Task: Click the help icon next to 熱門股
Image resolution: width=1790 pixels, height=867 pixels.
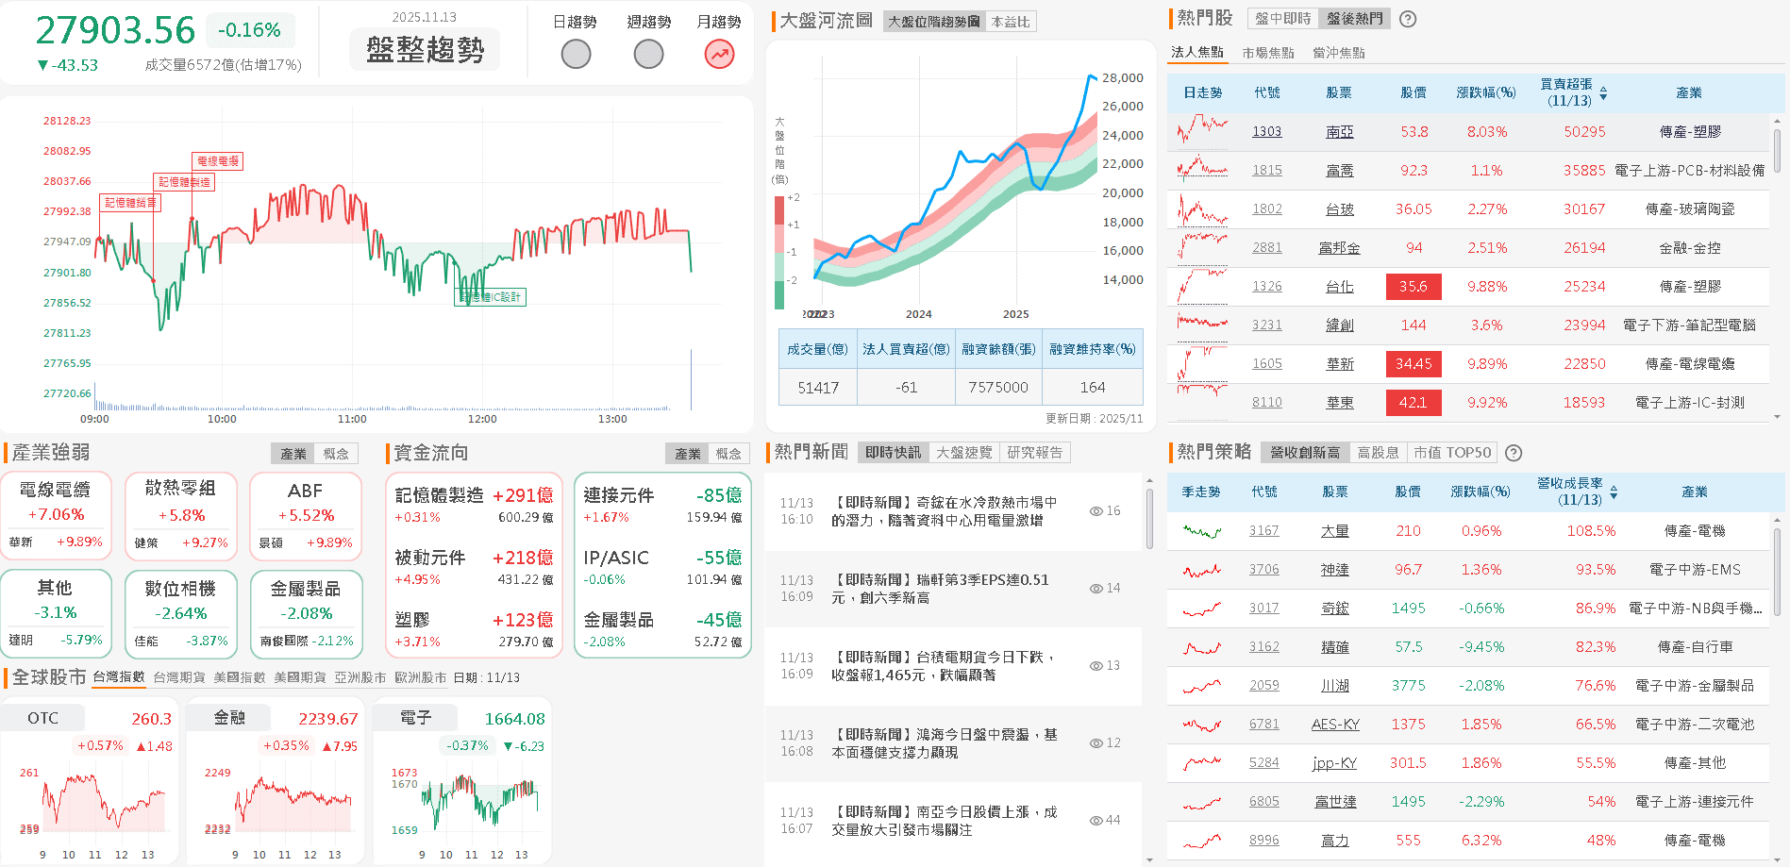Action: click(1407, 18)
